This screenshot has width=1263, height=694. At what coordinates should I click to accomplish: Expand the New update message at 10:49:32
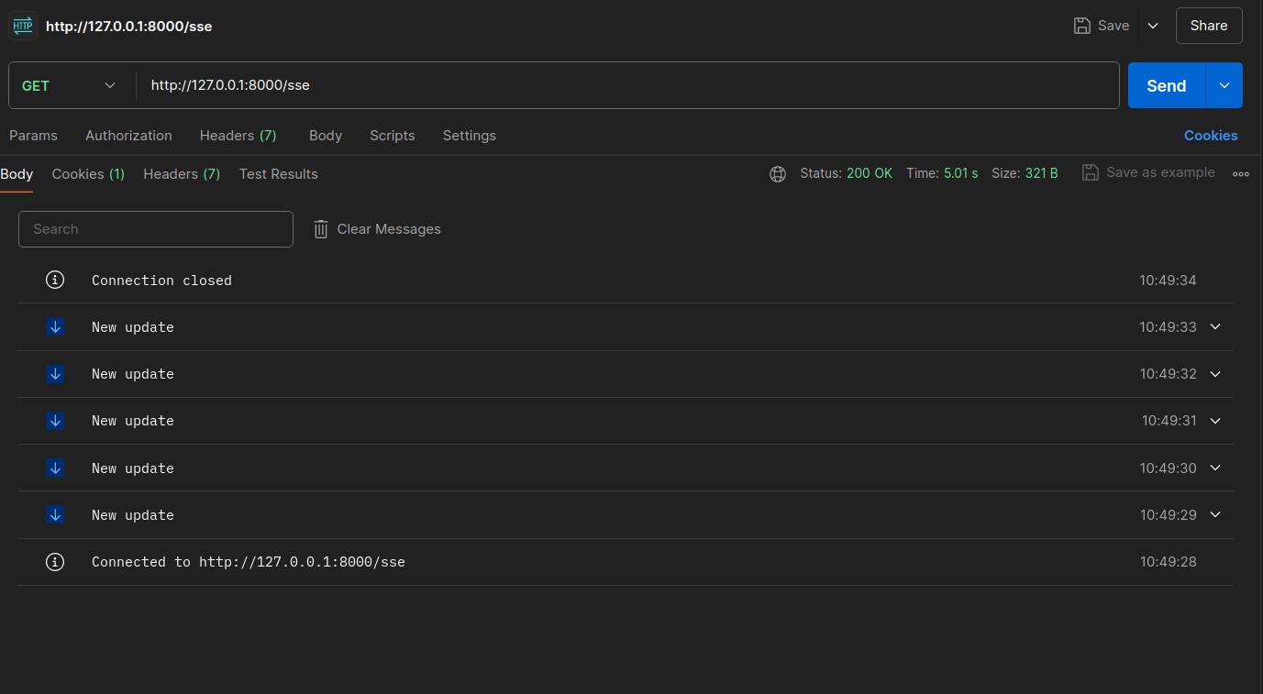[x=1215, y=374]
